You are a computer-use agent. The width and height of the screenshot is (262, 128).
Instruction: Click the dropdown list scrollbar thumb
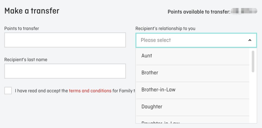[x=253, y=61]
